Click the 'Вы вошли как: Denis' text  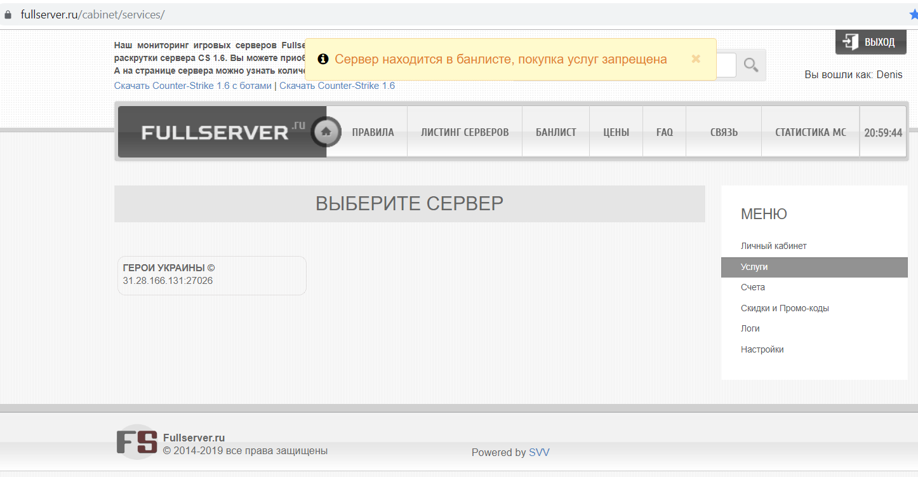coord(853,74)
